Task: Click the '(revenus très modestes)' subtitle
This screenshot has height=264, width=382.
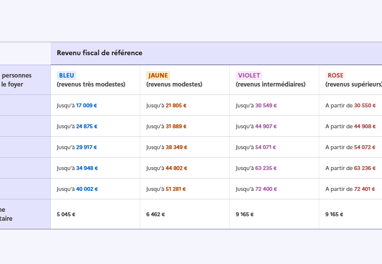Action: click(x=91, y=85)
